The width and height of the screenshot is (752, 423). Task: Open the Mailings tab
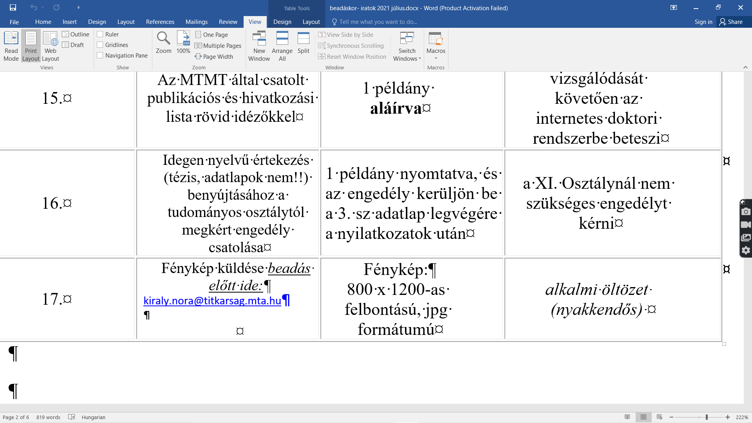coord(196,22)
